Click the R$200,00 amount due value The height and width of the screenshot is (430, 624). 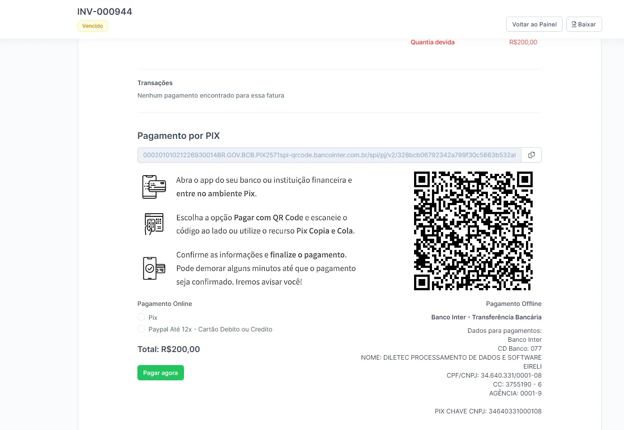tap(523, 42)
